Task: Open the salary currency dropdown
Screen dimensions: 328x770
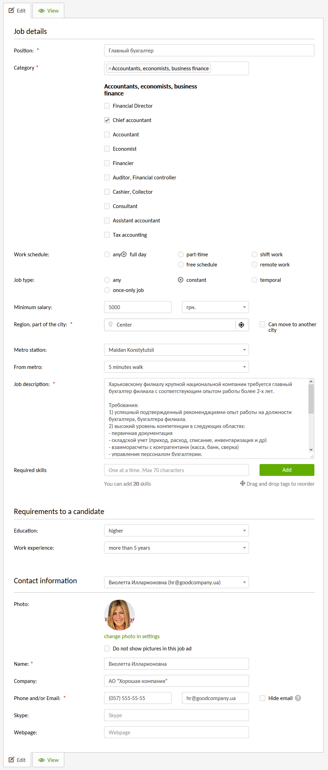Action: tap(215, 307)
